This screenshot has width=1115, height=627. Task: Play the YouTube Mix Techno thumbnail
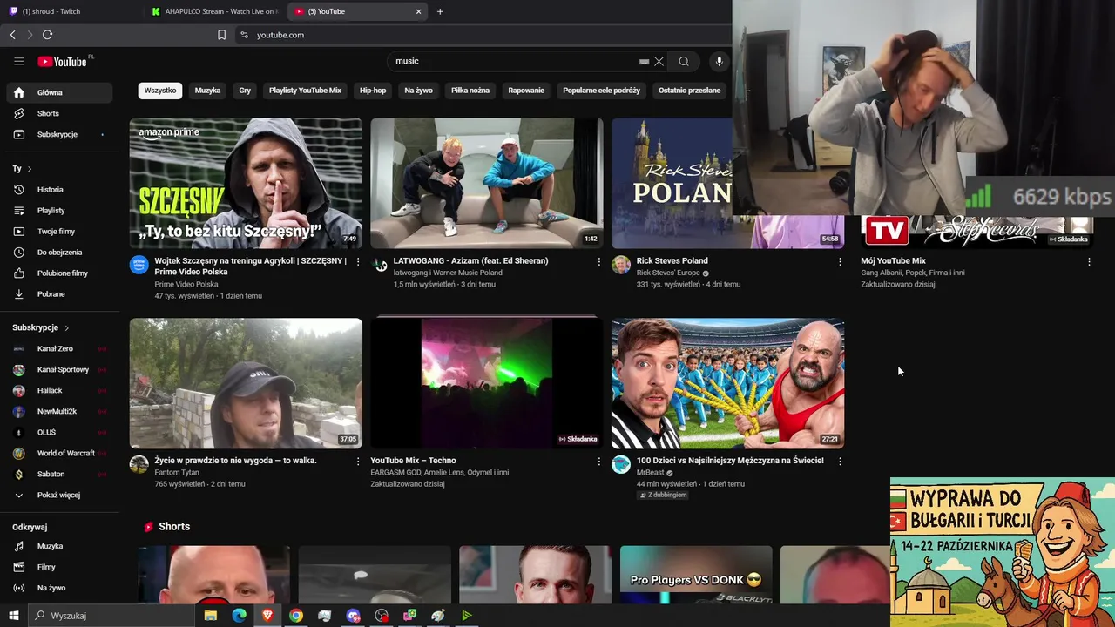pos(487,383)
